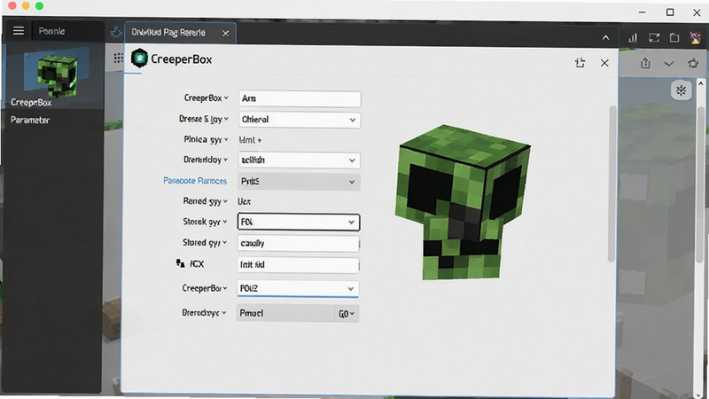Click the blue flame icon beside the tab
The width and height of the screenshot is (709, 399).
pos(116,32)
